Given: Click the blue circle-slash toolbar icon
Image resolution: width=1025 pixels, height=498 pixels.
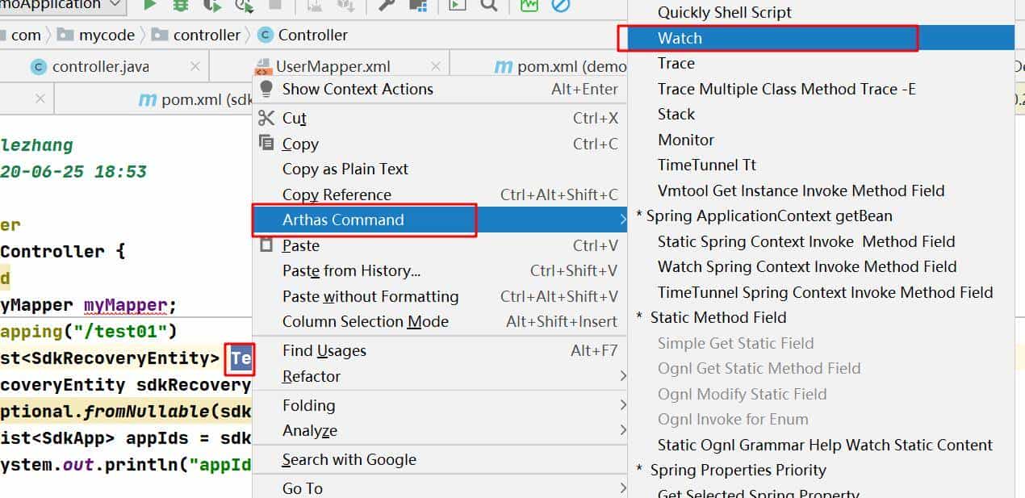Looking at the screenshot, I should coord(561,6).
